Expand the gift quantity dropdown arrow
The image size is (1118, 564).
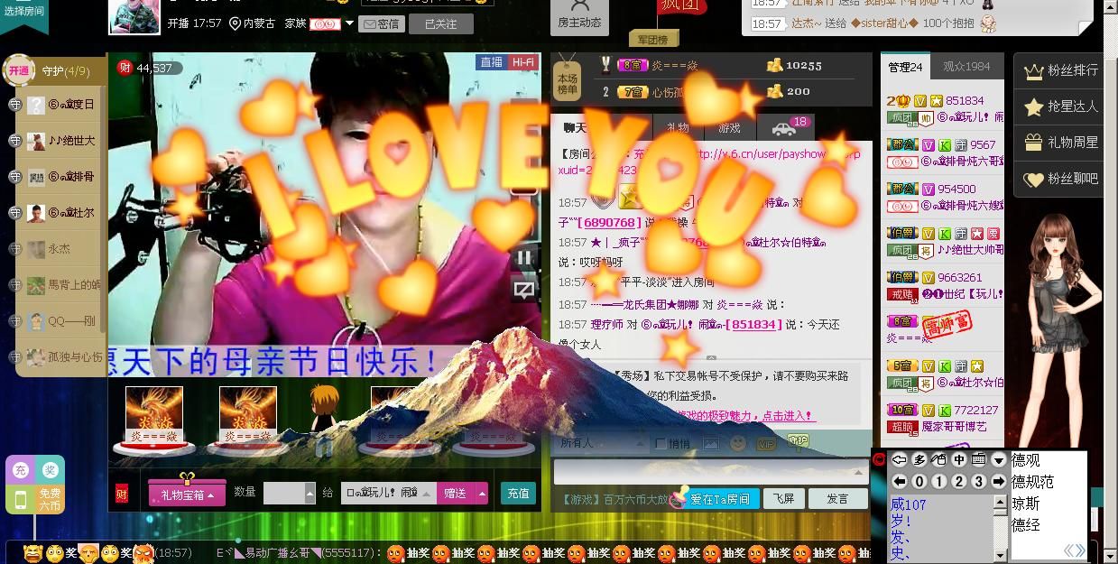310,494
